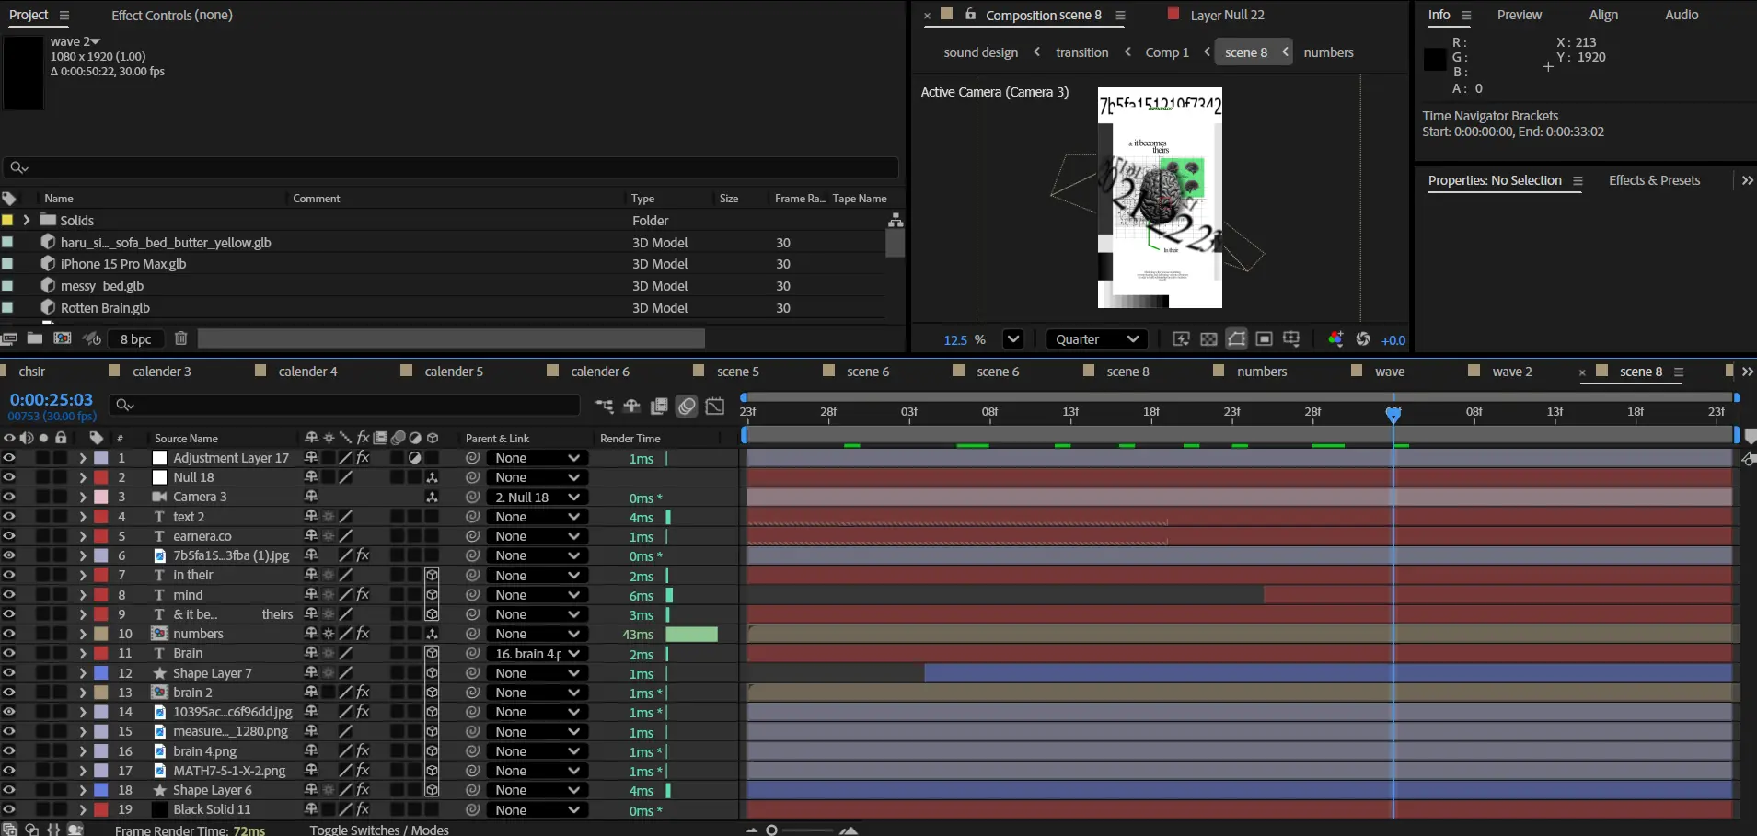Viewport: 1757px width, 836px height.
Task: Click Toggle Switches / Modes button
Action: [379, 830]
